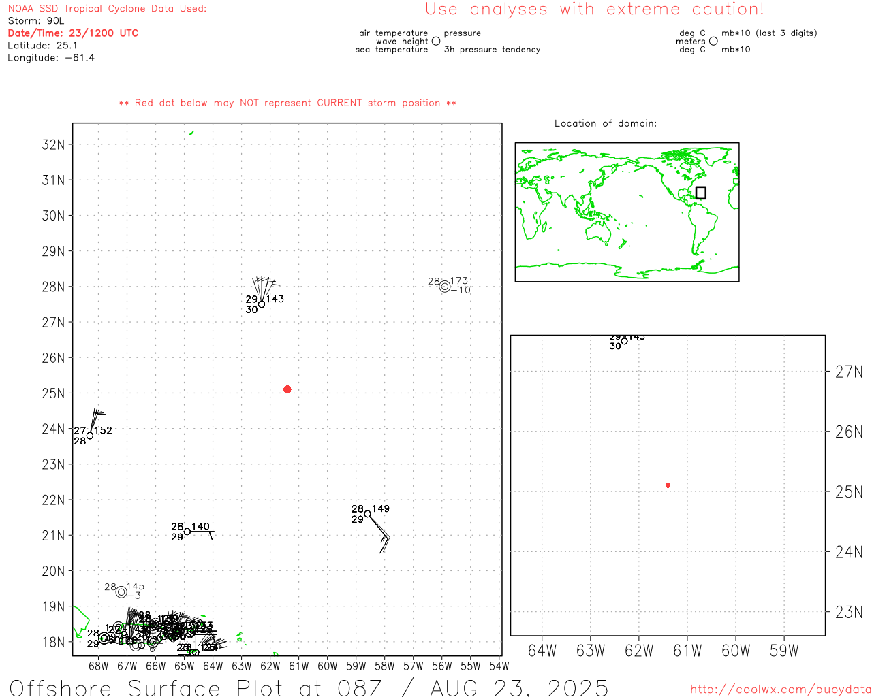Click the '62W' label on zoomed inset map
Screen dimensions: 872x697
(x=639, y=651)
